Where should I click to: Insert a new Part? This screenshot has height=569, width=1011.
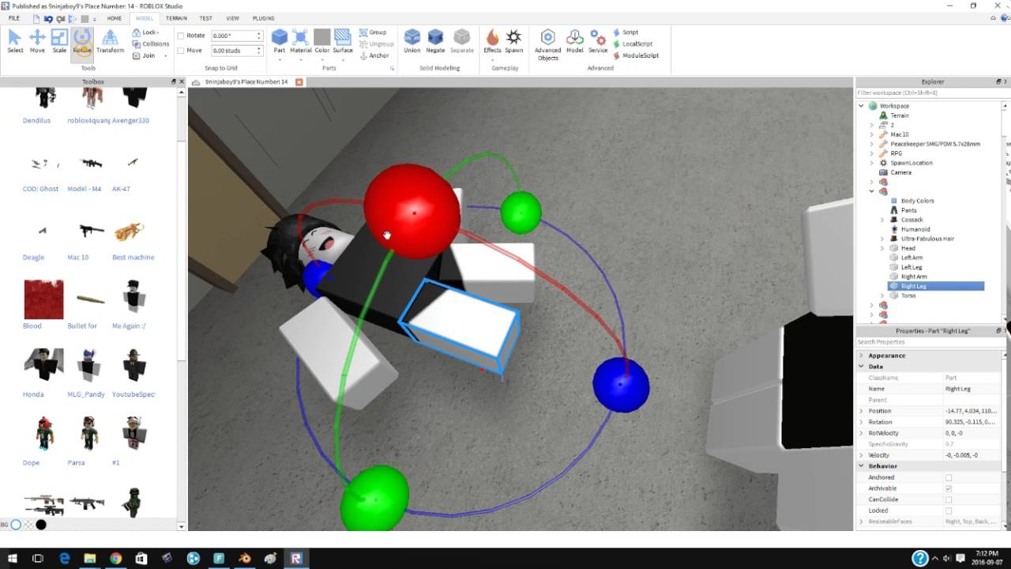click(280, 41)
